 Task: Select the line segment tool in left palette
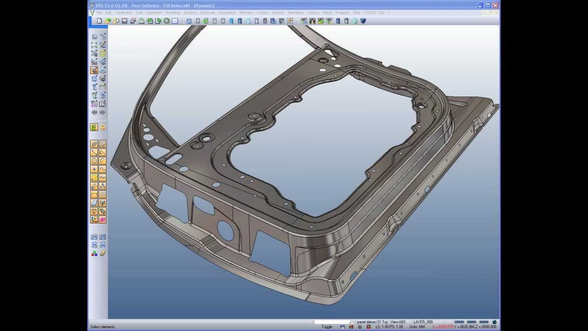pyautogui.click(x=94, y=152)
